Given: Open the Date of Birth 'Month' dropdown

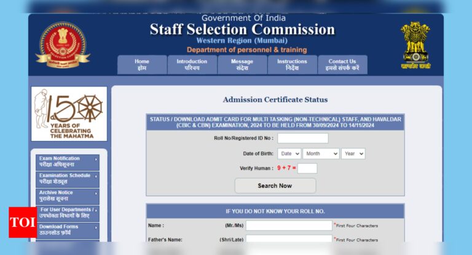Looking at the screenshot, I should click(x=321, y=153).
